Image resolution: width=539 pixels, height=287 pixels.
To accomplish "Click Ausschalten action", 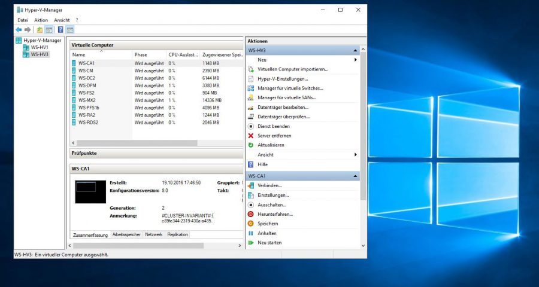I will click(272, 204).
